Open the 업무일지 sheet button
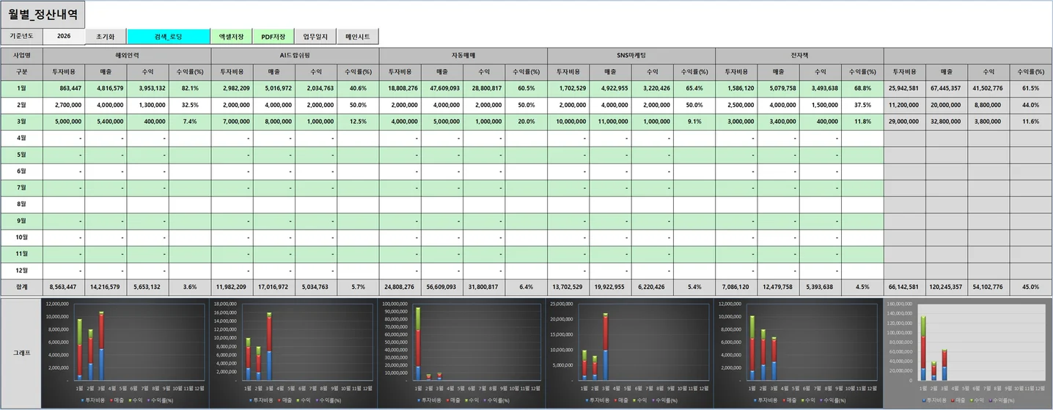 (x=315, y=37)
